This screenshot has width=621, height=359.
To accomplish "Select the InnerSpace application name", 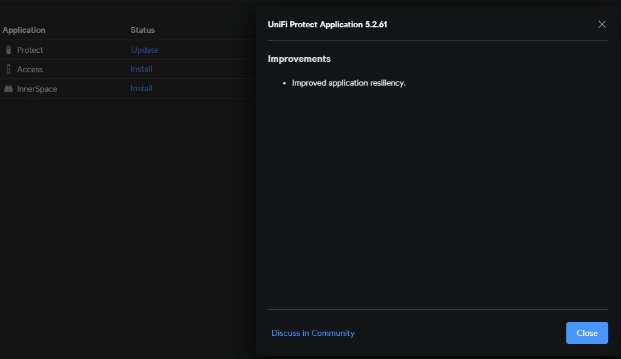I will coord(37,89).
